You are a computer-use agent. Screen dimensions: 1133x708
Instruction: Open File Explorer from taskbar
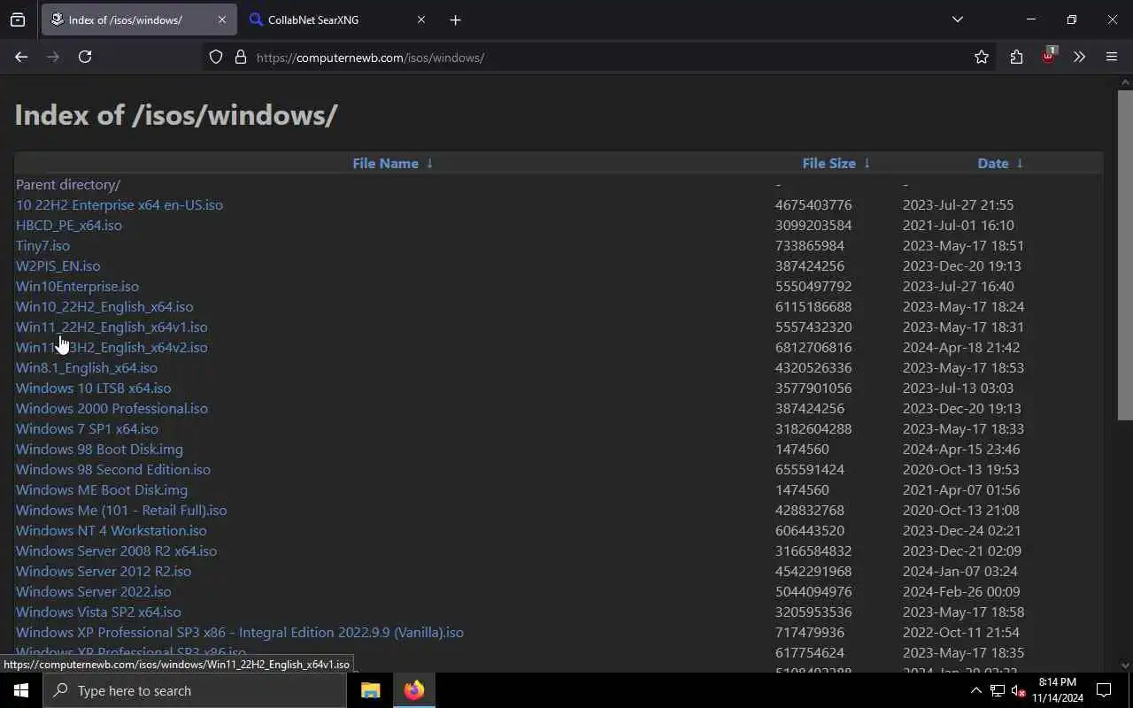[x=371, y=690]
